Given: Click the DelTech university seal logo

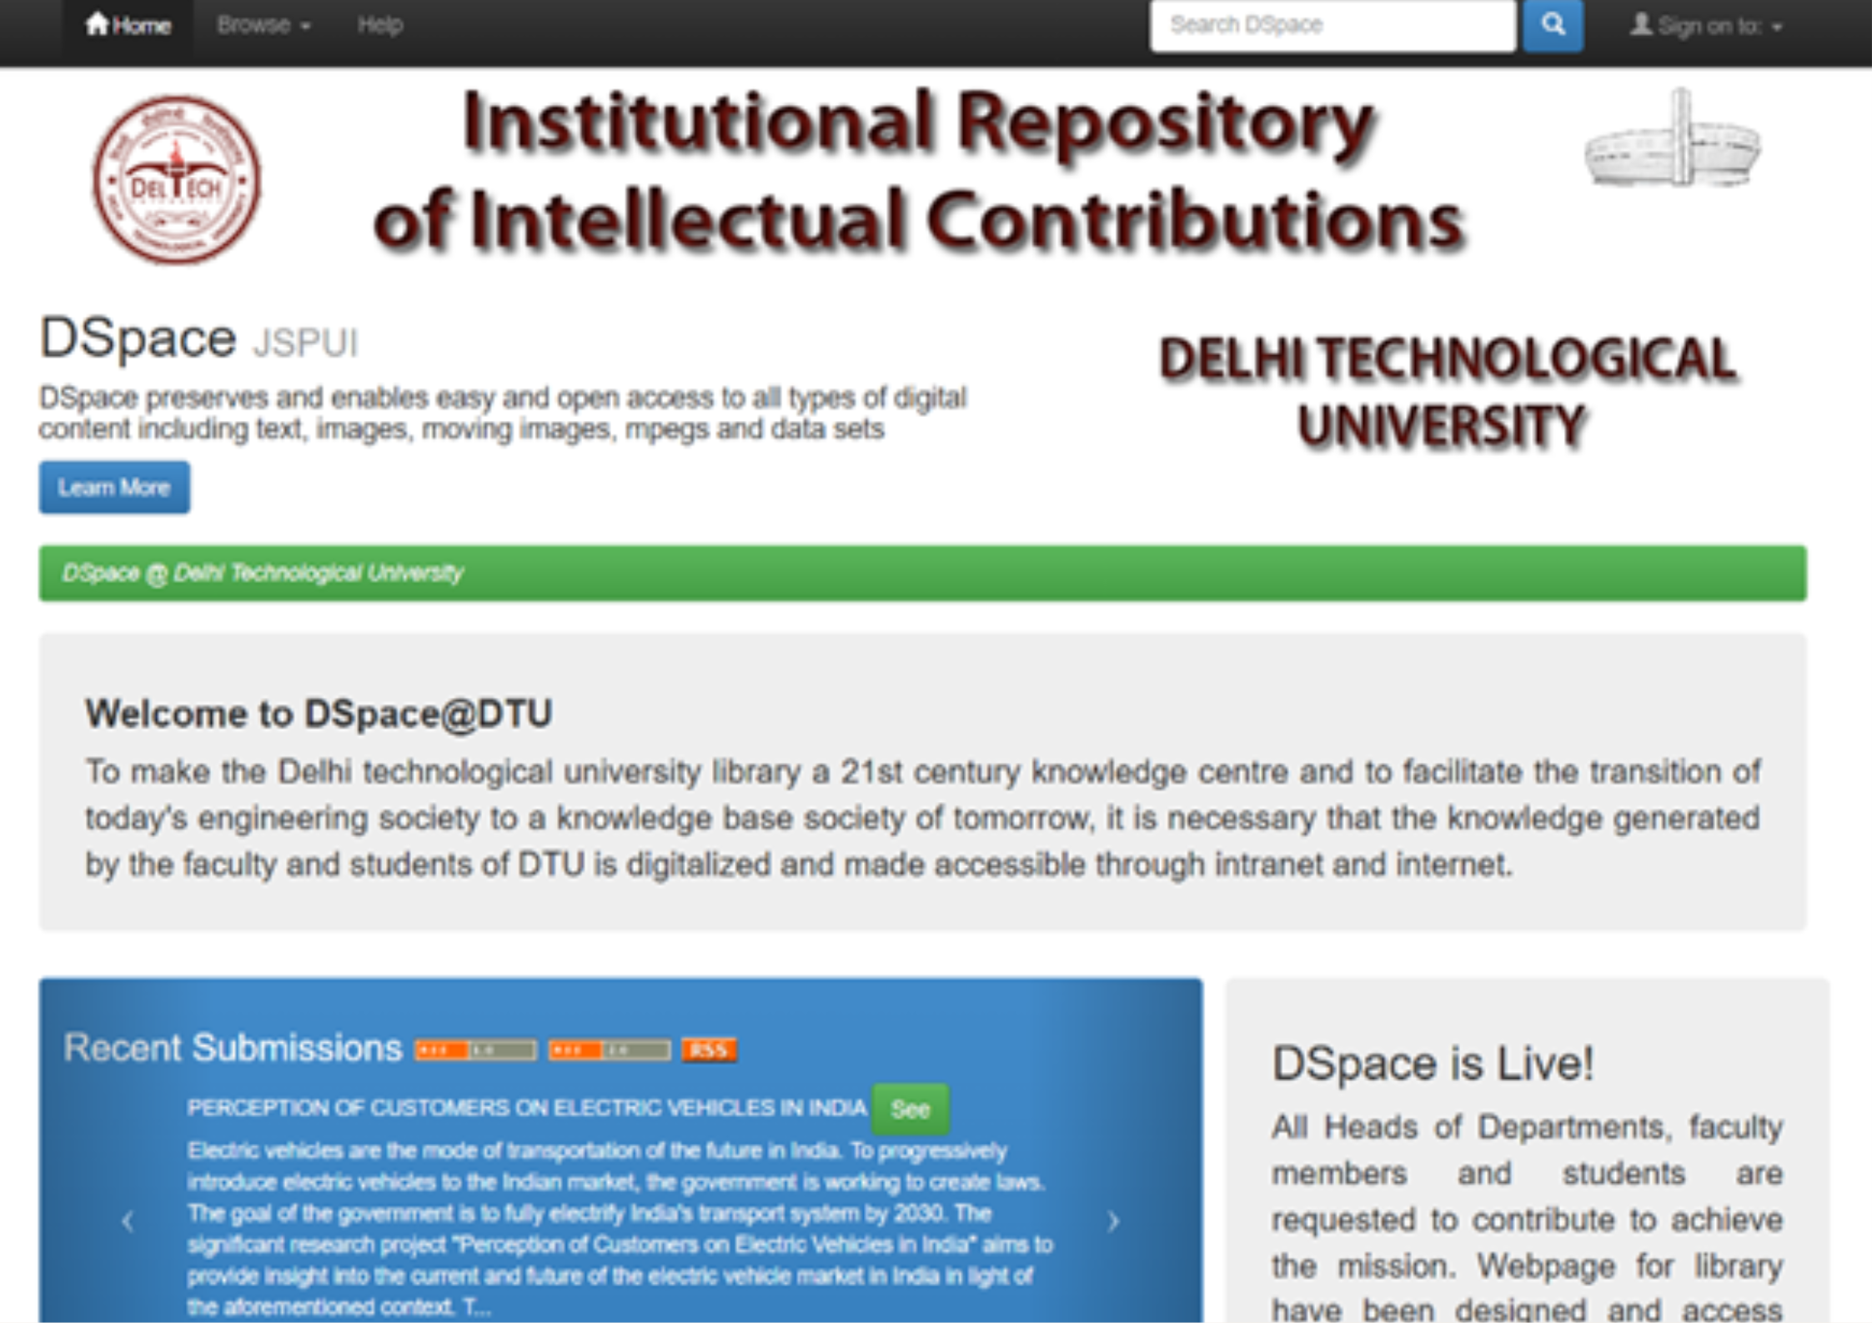Looking at the screenshot, I should (x=176, y=179).
